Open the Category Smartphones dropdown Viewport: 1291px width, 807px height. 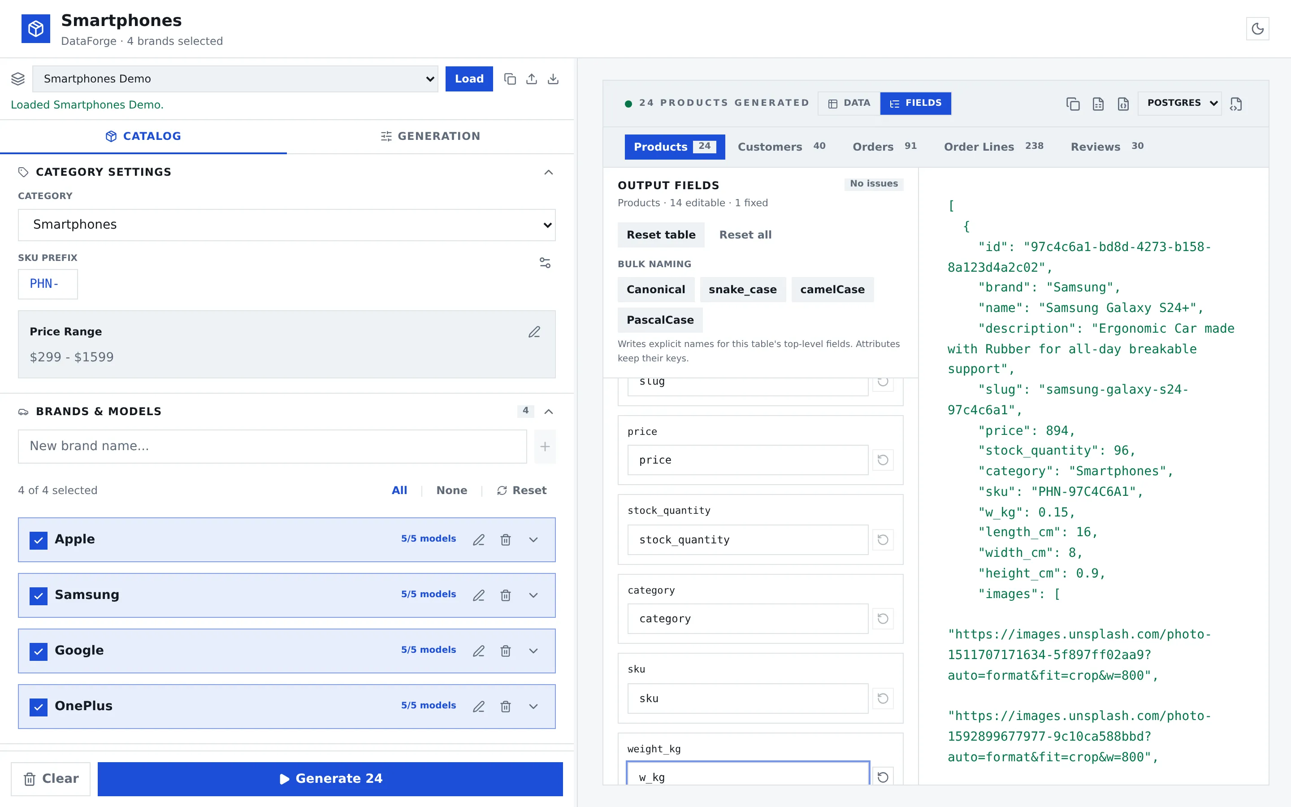pos(286,225)
